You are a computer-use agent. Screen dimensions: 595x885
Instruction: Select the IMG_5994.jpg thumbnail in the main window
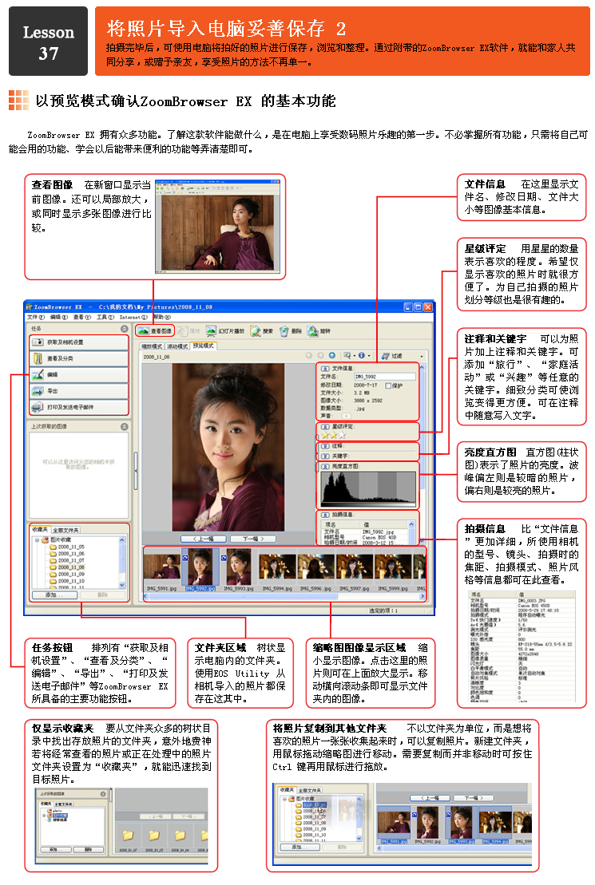(x=277, y=567)
